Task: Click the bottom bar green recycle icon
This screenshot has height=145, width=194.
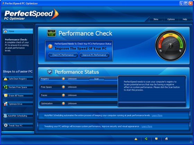Action: pyautogui.click(x=146, y=139)
